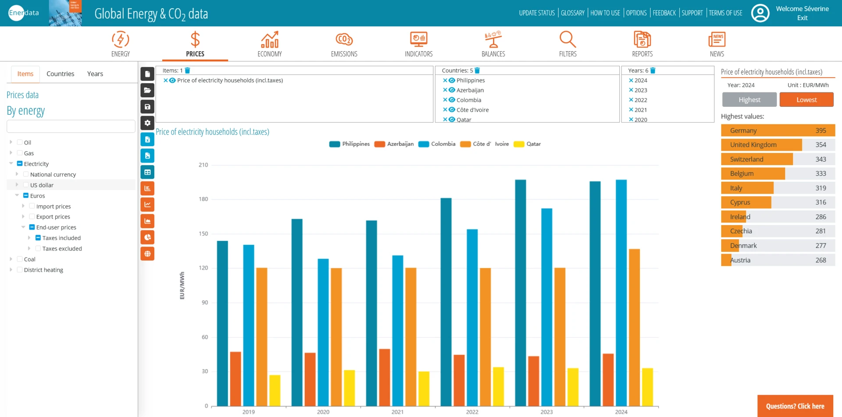Screen dimensions: 842x417
Task: Display data as a line chart
Action: pos(147,204)
